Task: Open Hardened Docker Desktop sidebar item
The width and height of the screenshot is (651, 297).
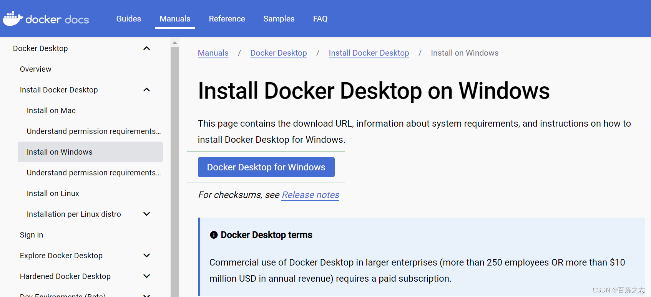Action: pyautogui.click(x=65, y=276)
